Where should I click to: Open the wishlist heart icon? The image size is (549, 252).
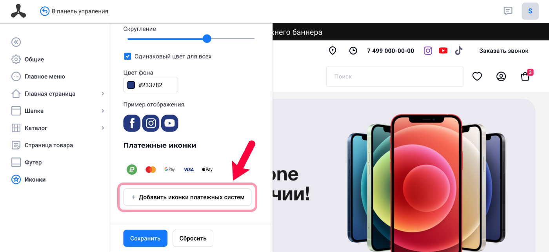[x=477, y=77]
